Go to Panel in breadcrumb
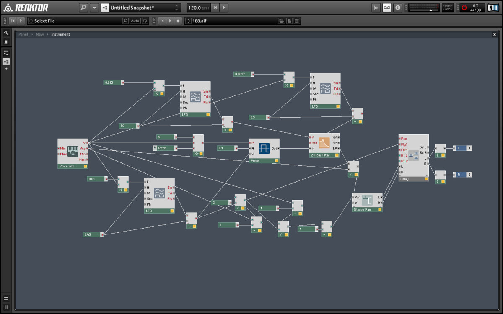Screen dimensions: 503x314 pos(23,34)
